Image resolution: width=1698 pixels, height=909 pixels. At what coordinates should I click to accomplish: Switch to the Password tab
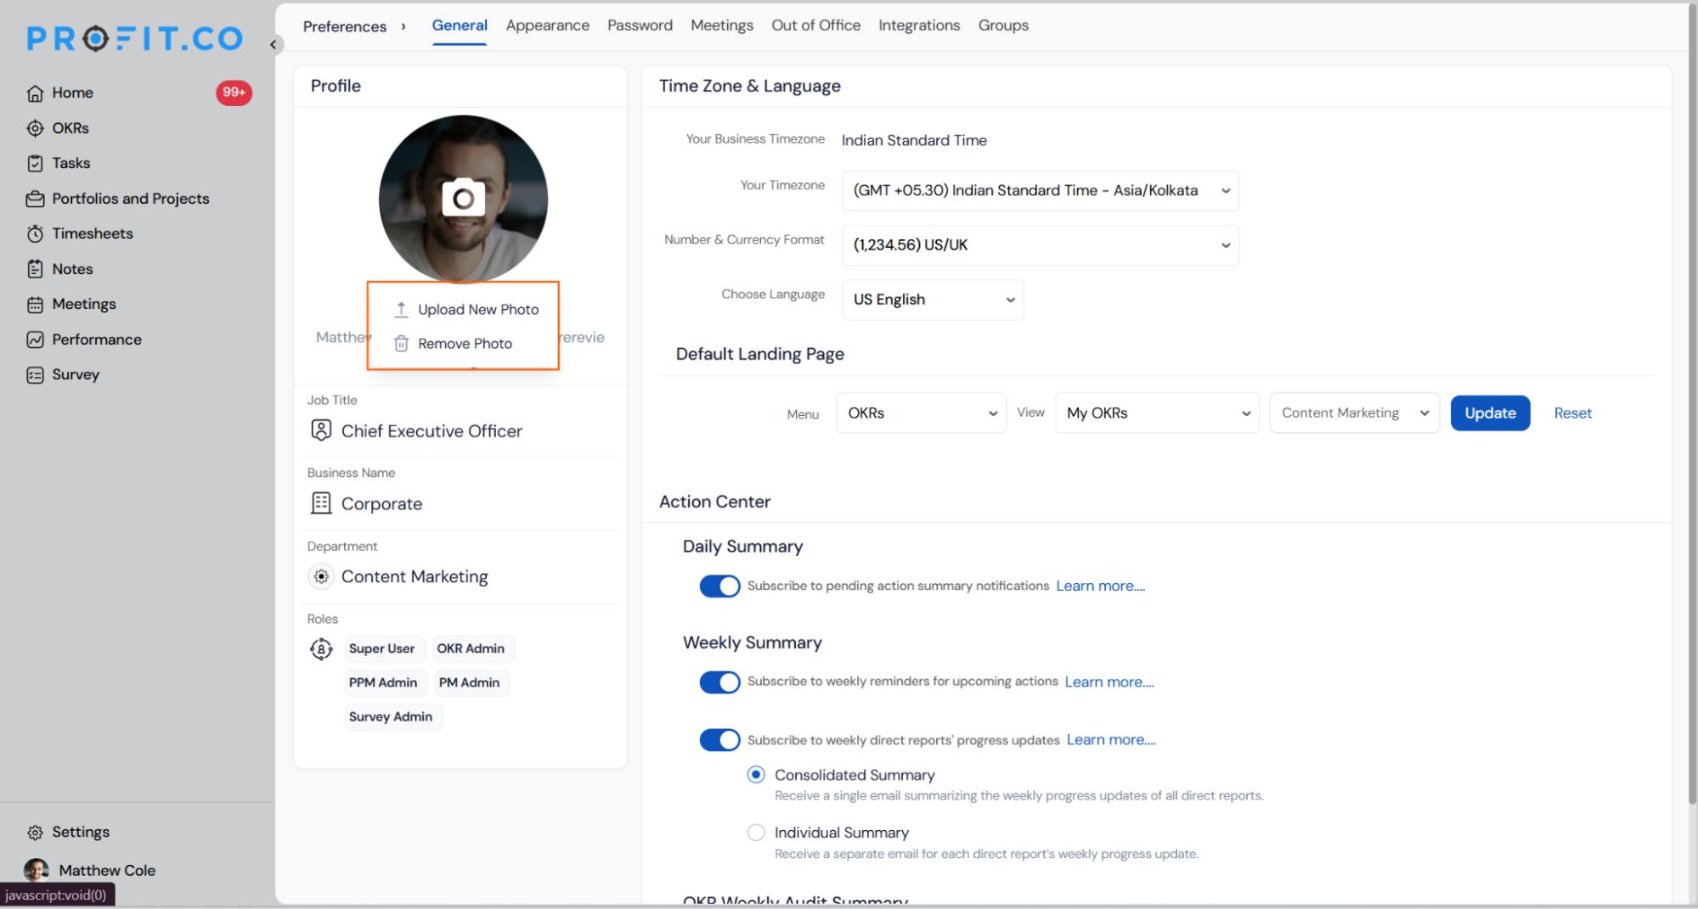click(x=640, y=25)
